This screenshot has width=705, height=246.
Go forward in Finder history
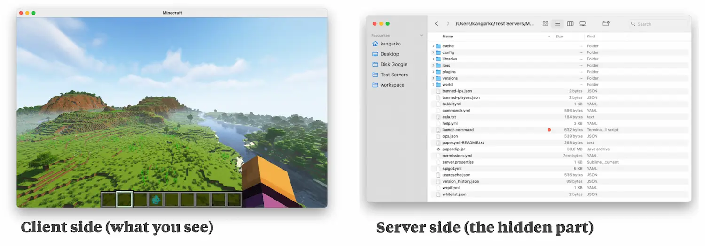pos(448,23)
